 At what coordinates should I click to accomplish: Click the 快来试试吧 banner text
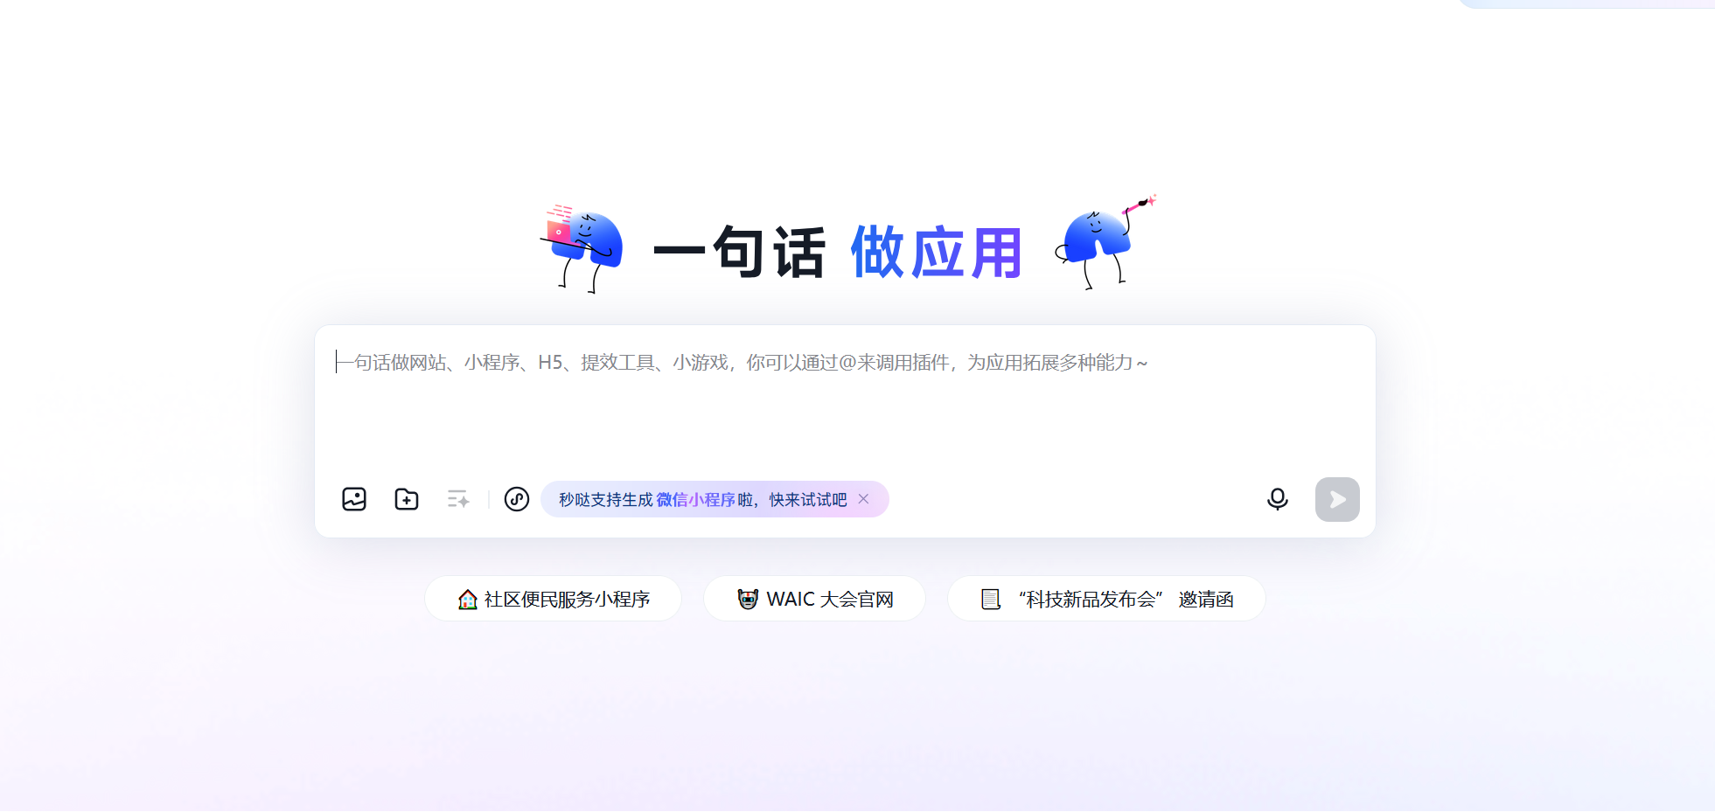pyautogui.click(x=808, y=500)
